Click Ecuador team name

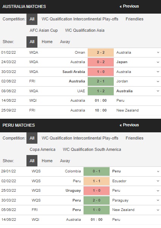119,181
